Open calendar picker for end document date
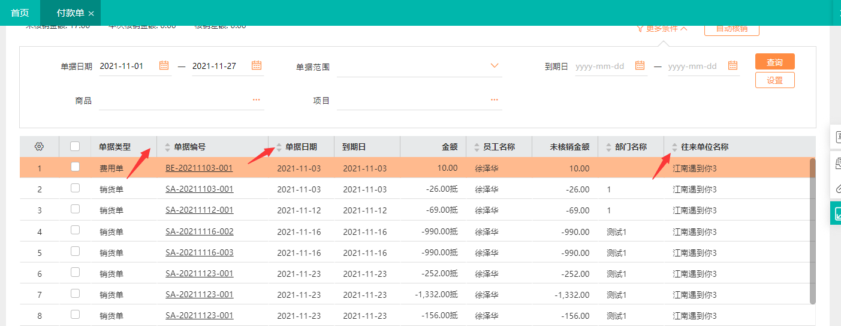 coord(257,66)
